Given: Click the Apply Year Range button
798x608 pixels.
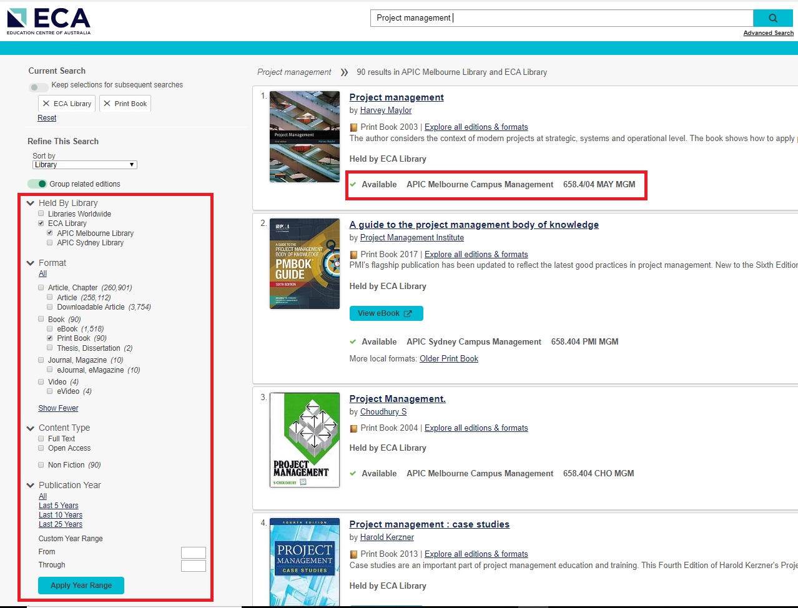Looking at the screenshot, I should 81,586.
